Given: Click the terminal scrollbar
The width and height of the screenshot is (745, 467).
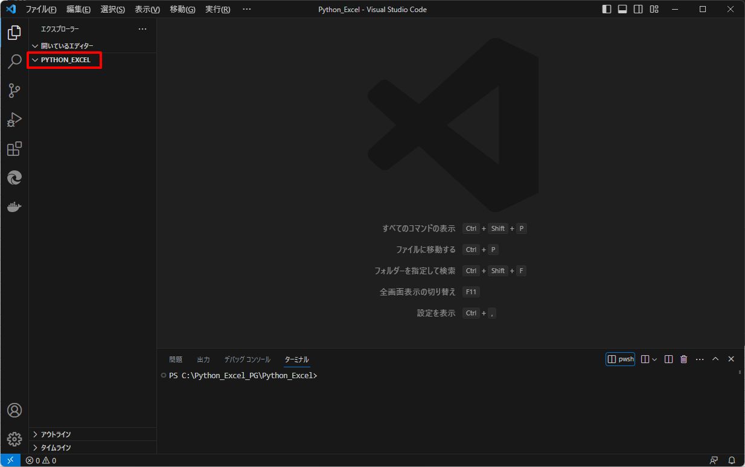Looking at the screenshot, I should point(740,372).
